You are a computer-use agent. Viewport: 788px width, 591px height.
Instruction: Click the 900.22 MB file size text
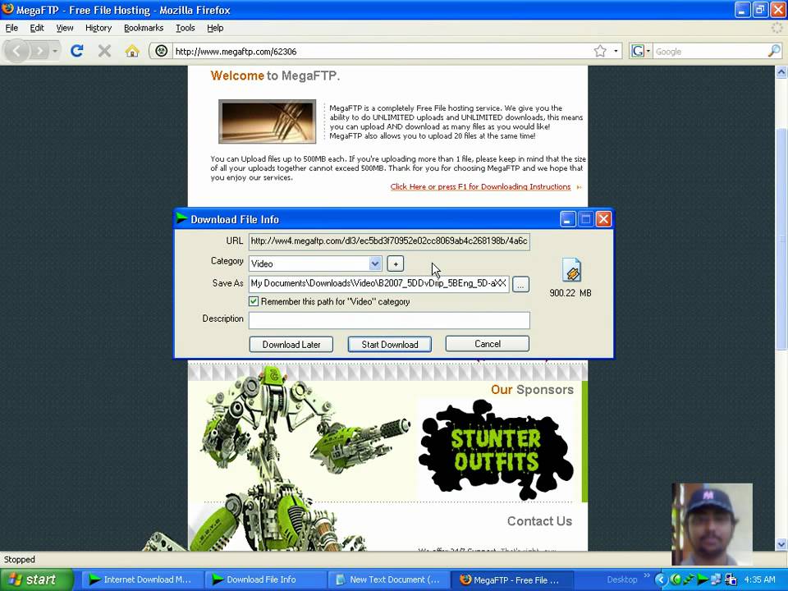[570, 293]
